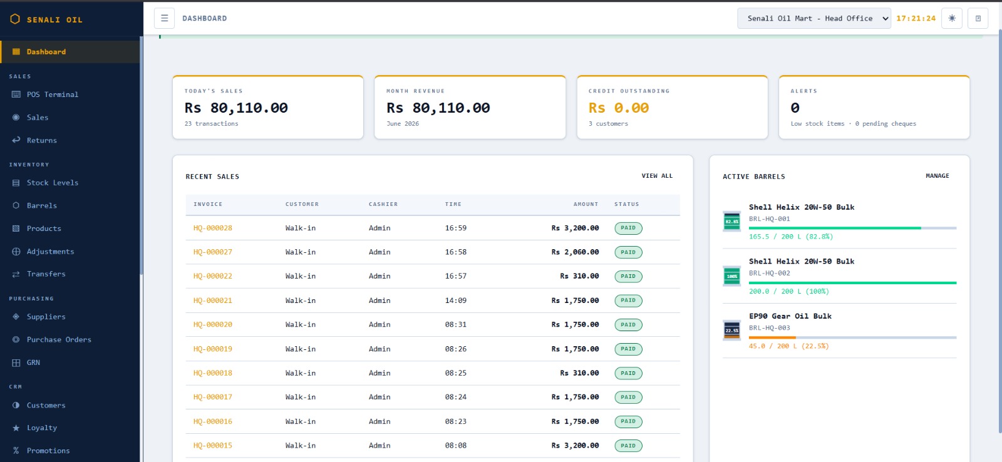This screenshot has height=462, width=1002.
Task: Click the BRL-HQ-003 gear oil barrel thumbnail
Action: pos(731,330)
